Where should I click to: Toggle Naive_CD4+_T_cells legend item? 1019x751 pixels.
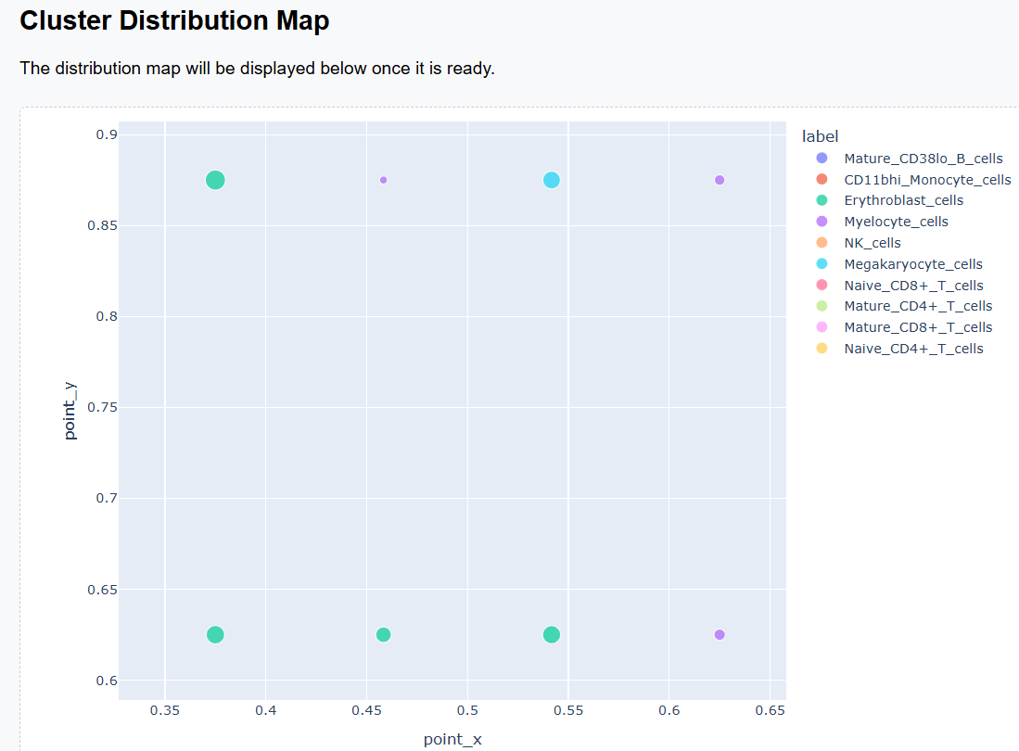click(913, 349)
